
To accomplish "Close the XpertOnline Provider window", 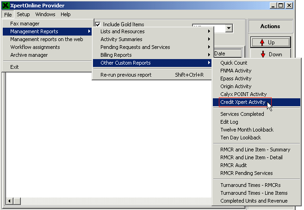I will point(289,6).
